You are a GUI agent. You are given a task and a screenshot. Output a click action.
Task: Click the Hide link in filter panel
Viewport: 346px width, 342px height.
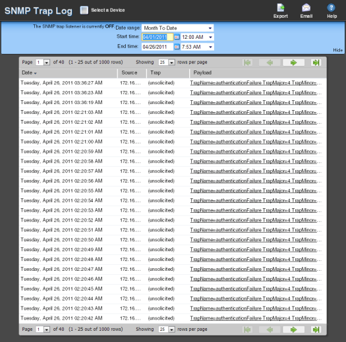click(338, 50)
